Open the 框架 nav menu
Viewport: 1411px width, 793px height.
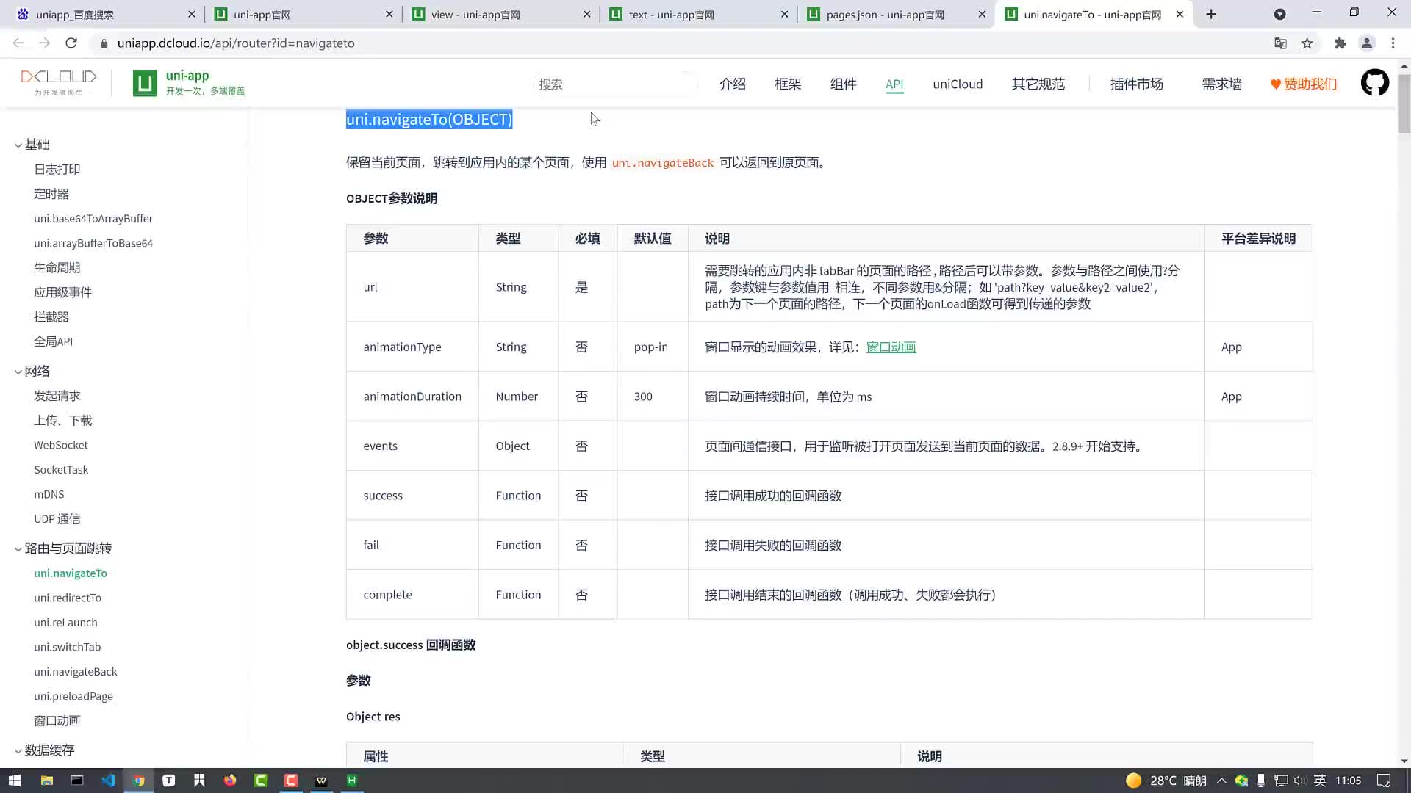[x=788, y=84]
